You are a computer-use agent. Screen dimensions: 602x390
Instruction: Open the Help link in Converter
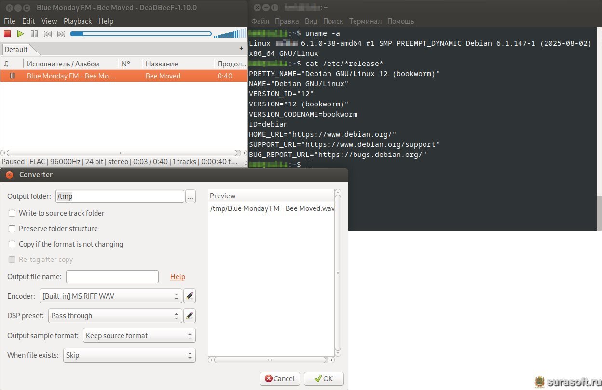pos(178,277)
